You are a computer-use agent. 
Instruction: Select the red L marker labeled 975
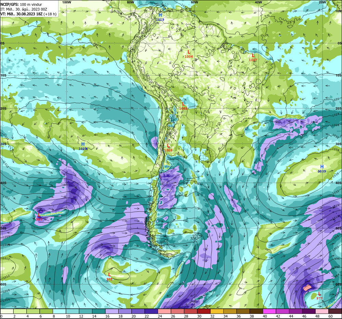(109, 275)
